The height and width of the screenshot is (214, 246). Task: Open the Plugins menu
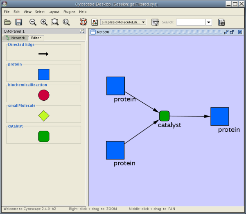pos(69,12)
